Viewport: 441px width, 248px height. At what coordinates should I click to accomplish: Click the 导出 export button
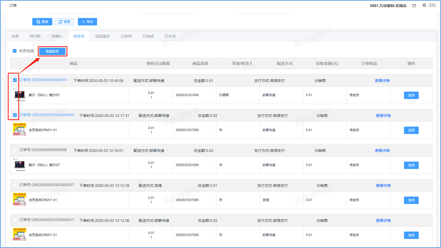87,22
